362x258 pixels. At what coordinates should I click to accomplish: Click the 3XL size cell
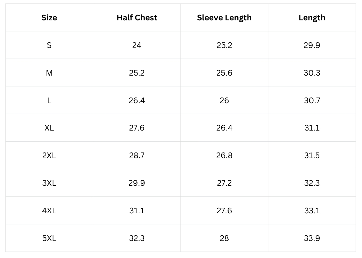[49, 183]
